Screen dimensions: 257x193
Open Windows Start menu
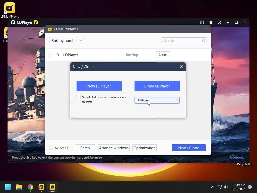click(x=8, y=187)
